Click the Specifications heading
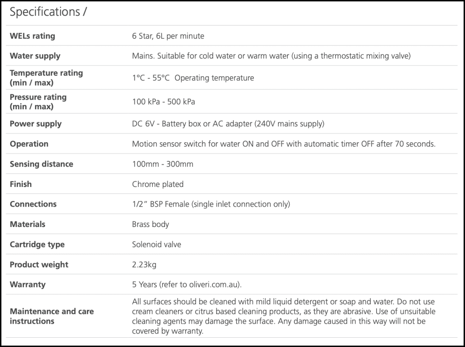 (x=48, y=13)
